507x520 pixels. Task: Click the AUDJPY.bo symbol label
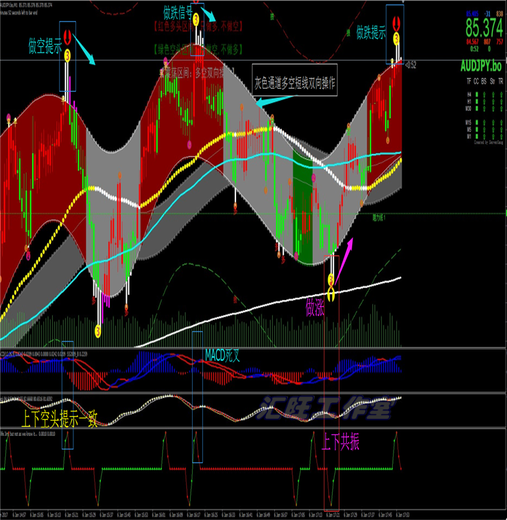(482, 67)
